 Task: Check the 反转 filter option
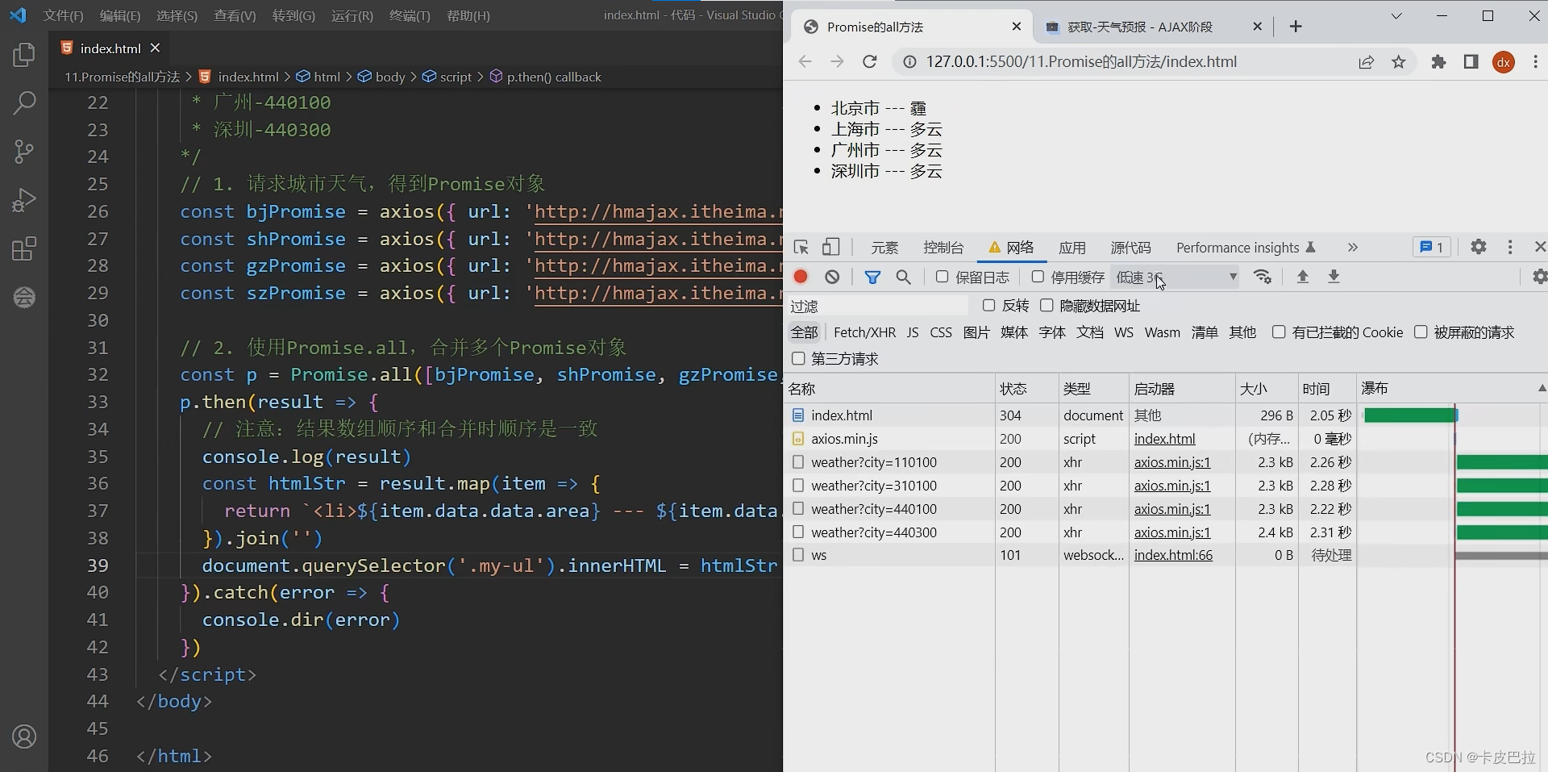pos(988,305)
